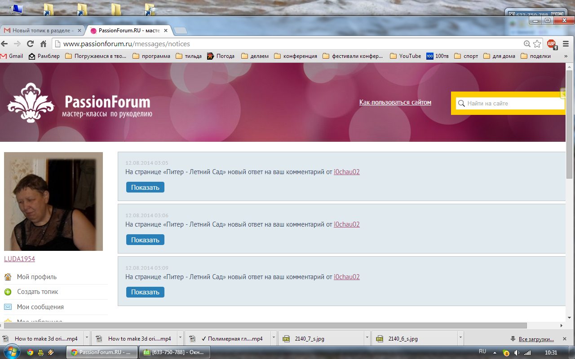Open the 2140_6_s.jpg downloaded file
This screenshot has height=359, width=575.
click(415, 339)
